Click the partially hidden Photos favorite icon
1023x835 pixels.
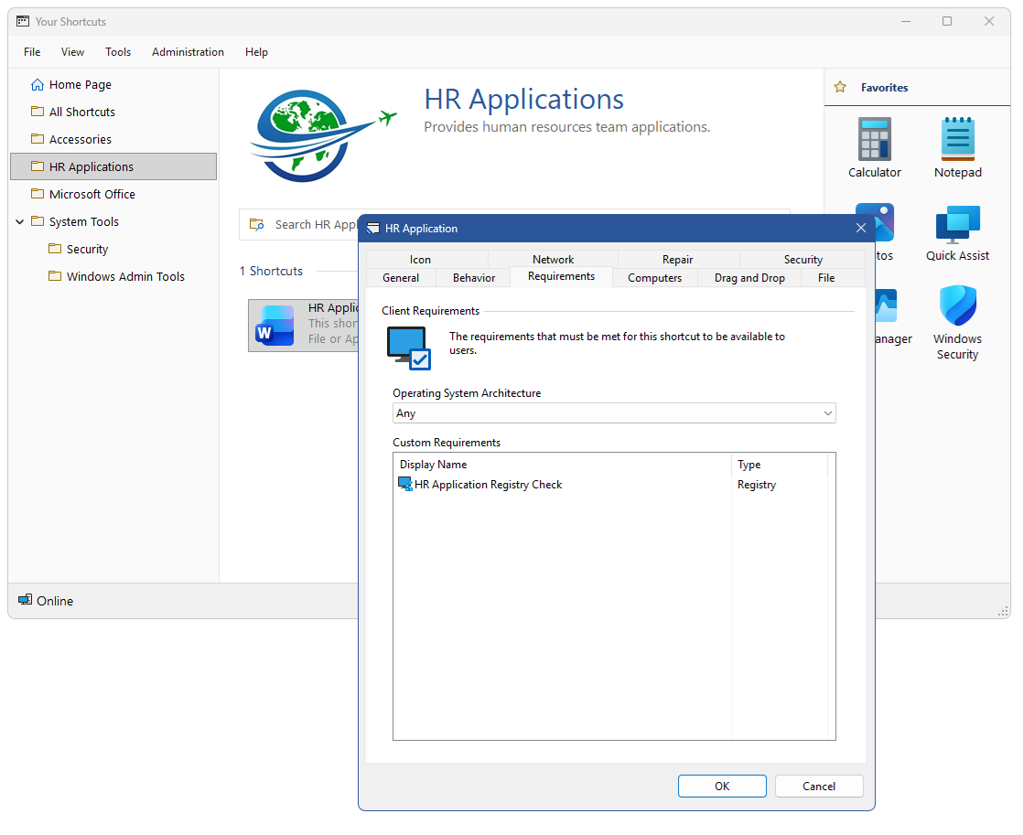pos(884,222)
